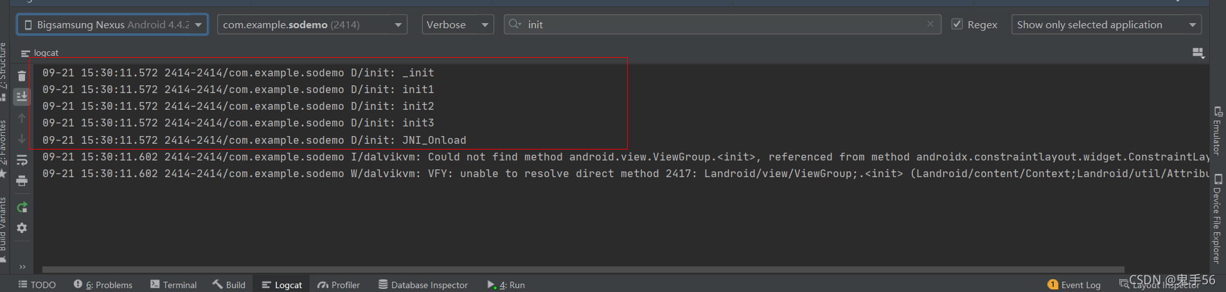Toggle Use soft wraps icon
This screenshot has height=292, width=1226.
[22, 160]
